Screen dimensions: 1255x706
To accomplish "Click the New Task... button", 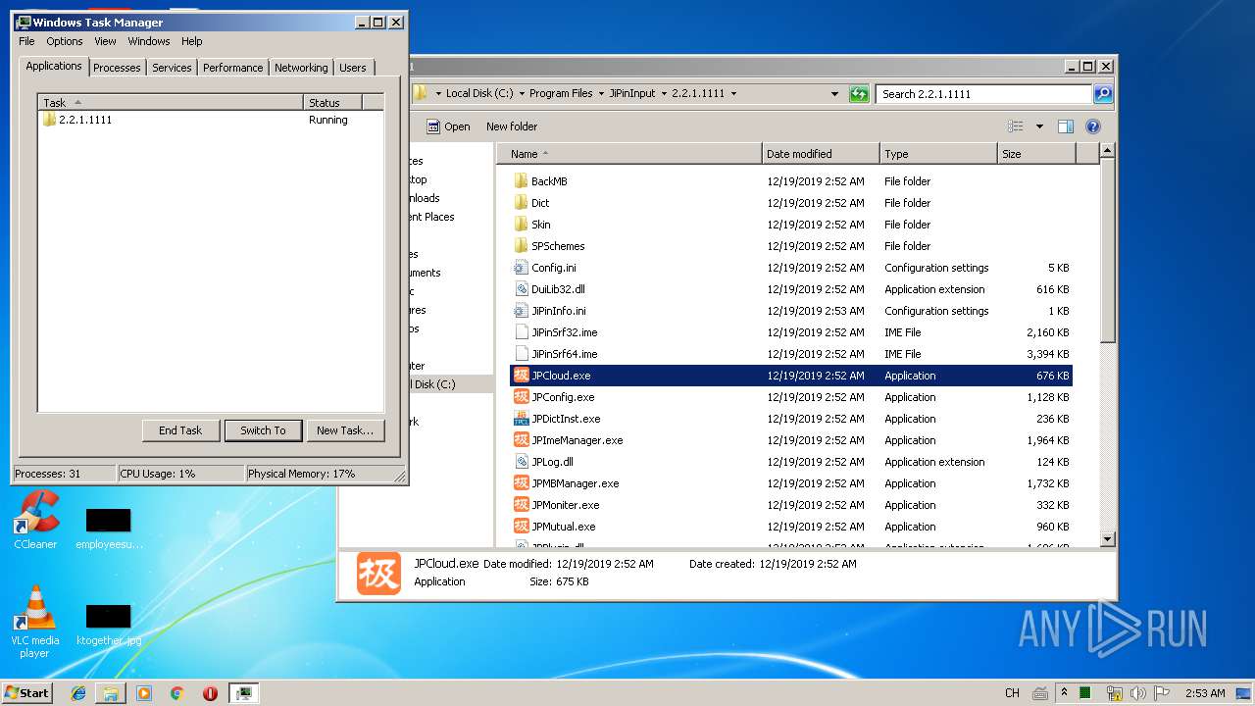I will 345,430.
